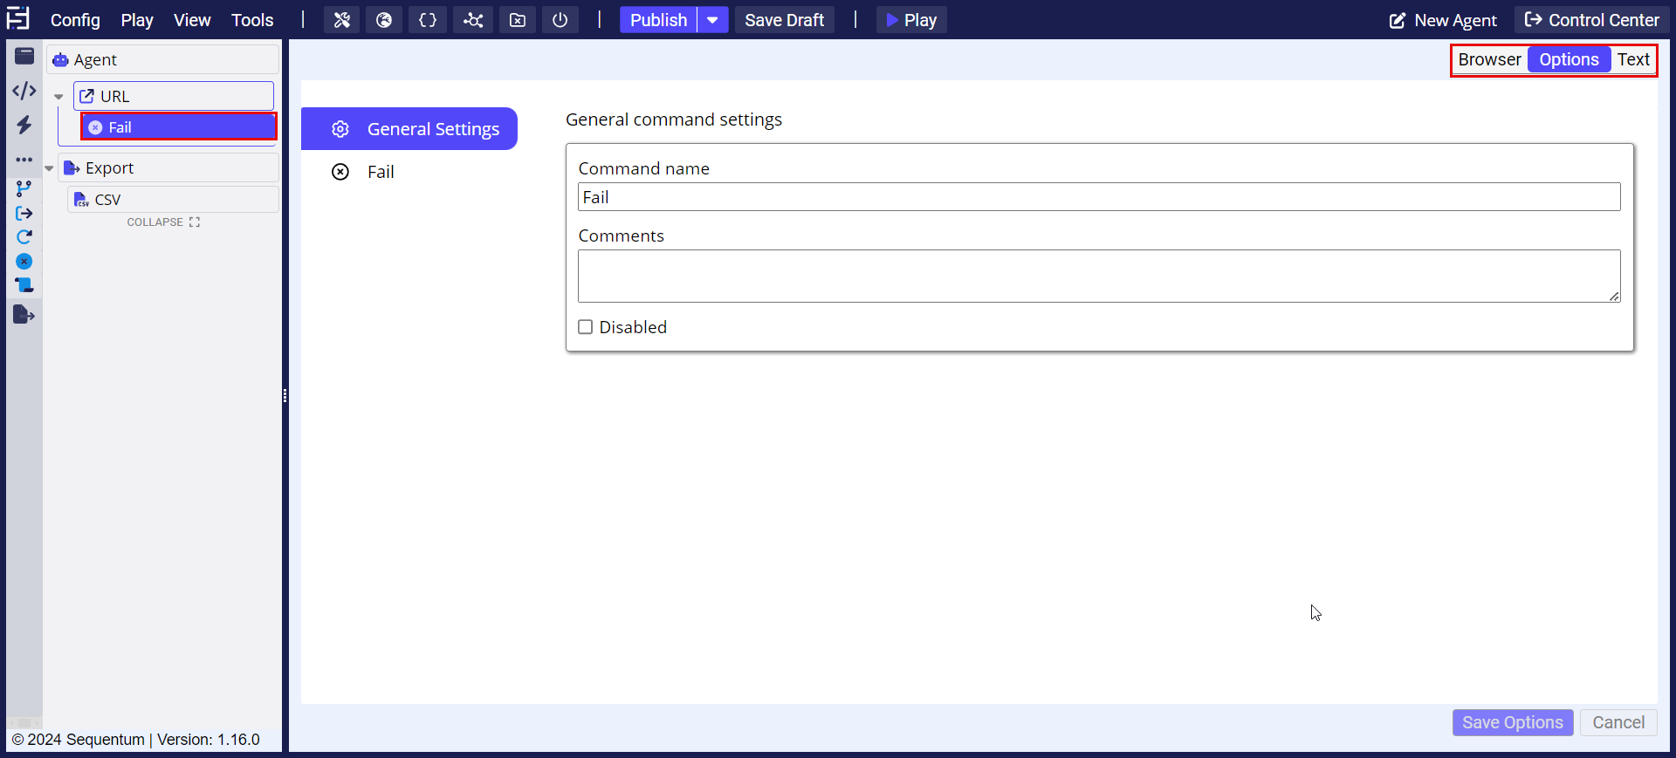Toggle the Disabled checkbox
The width and height of the screenshot is (1676, 758).
pos(586,327)
